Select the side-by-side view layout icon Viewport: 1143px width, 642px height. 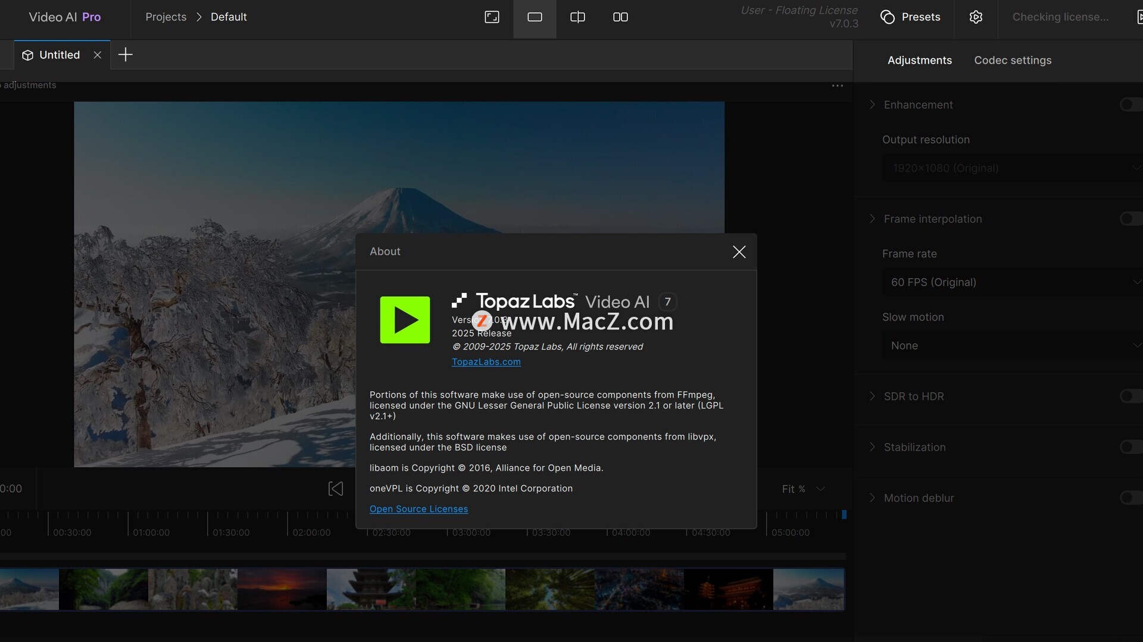point(620,17)
